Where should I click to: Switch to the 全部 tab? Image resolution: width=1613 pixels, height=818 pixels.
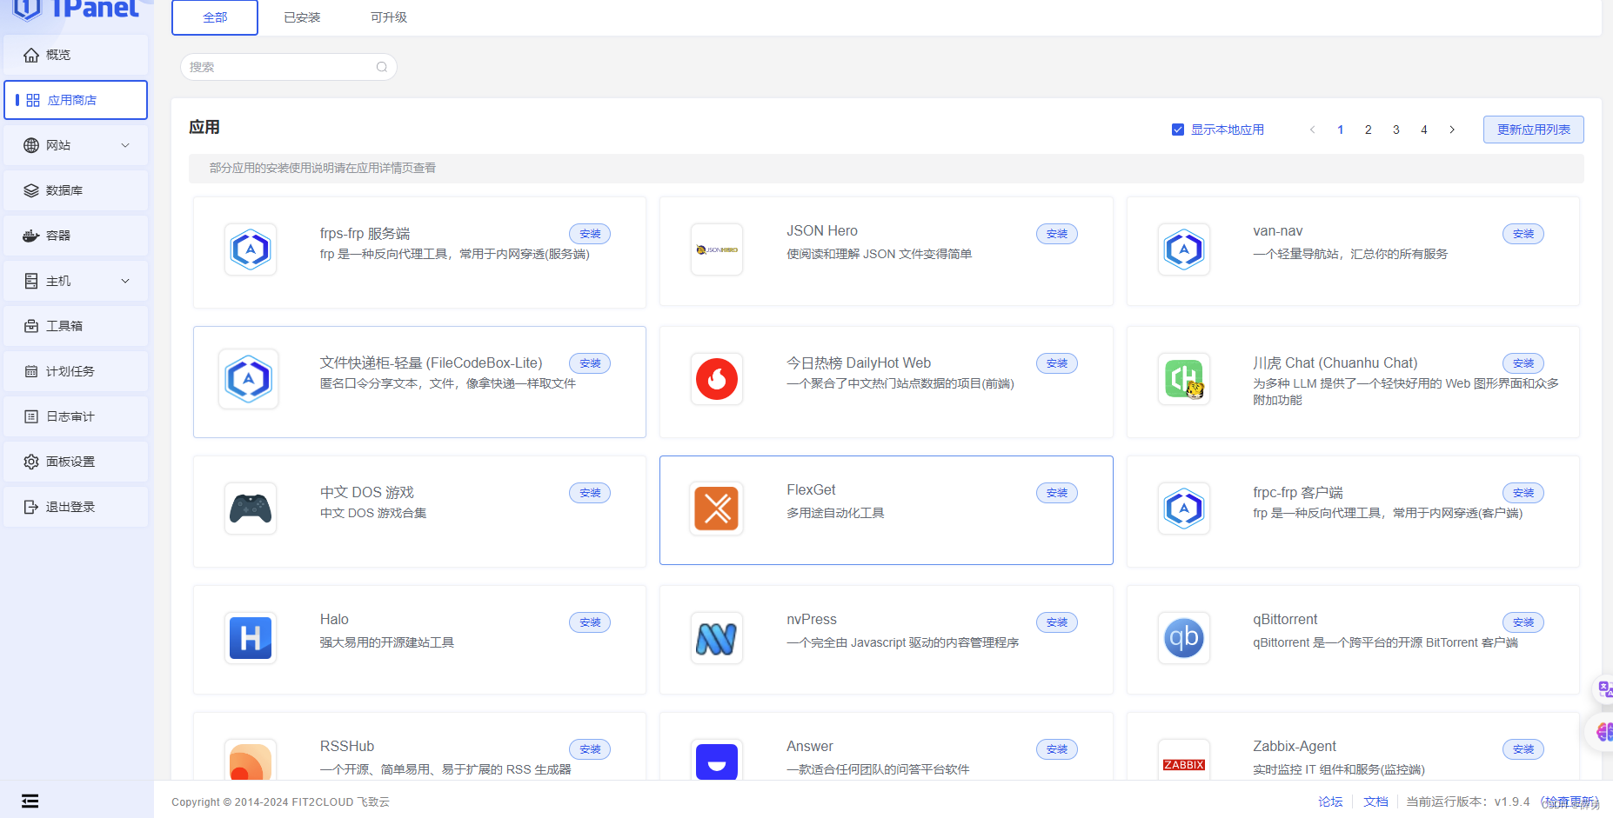coord(215,17)
